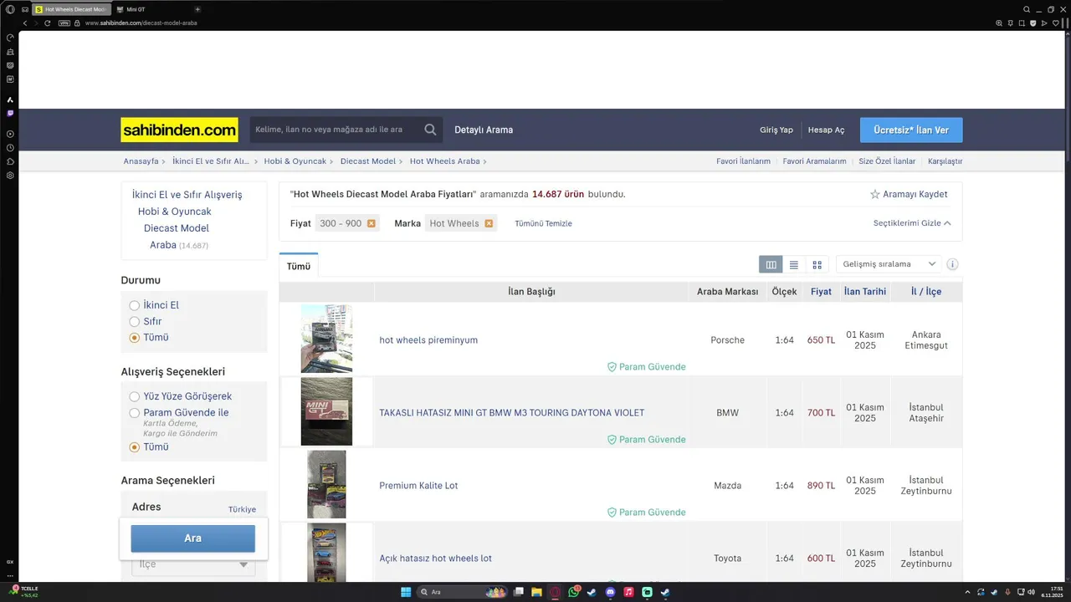The image size is (1071, 602).
Task: Open the Gelişmiş sıralama dropdown
Action: [x=889, y=264]
